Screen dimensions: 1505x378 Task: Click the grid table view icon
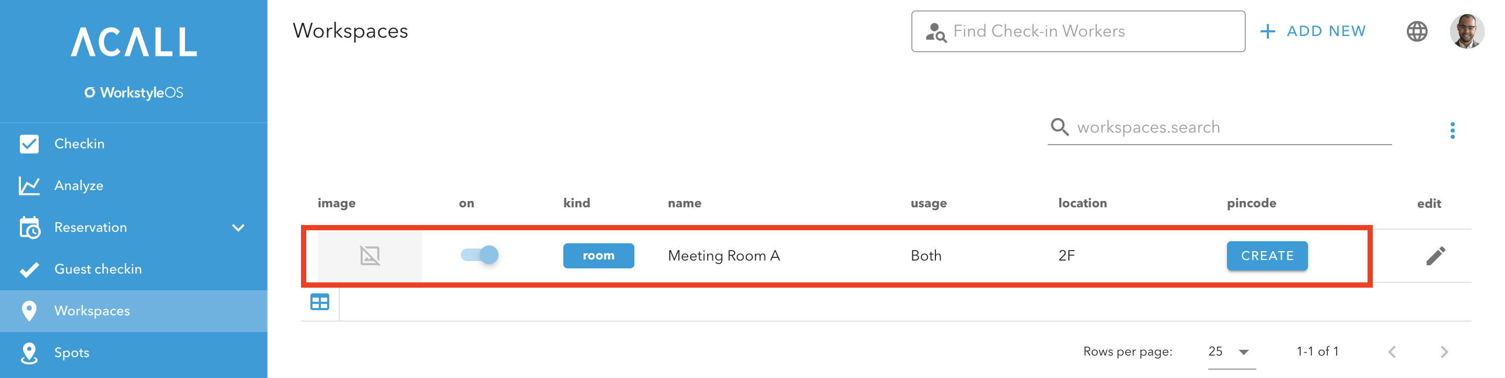(x=320, y=302)
